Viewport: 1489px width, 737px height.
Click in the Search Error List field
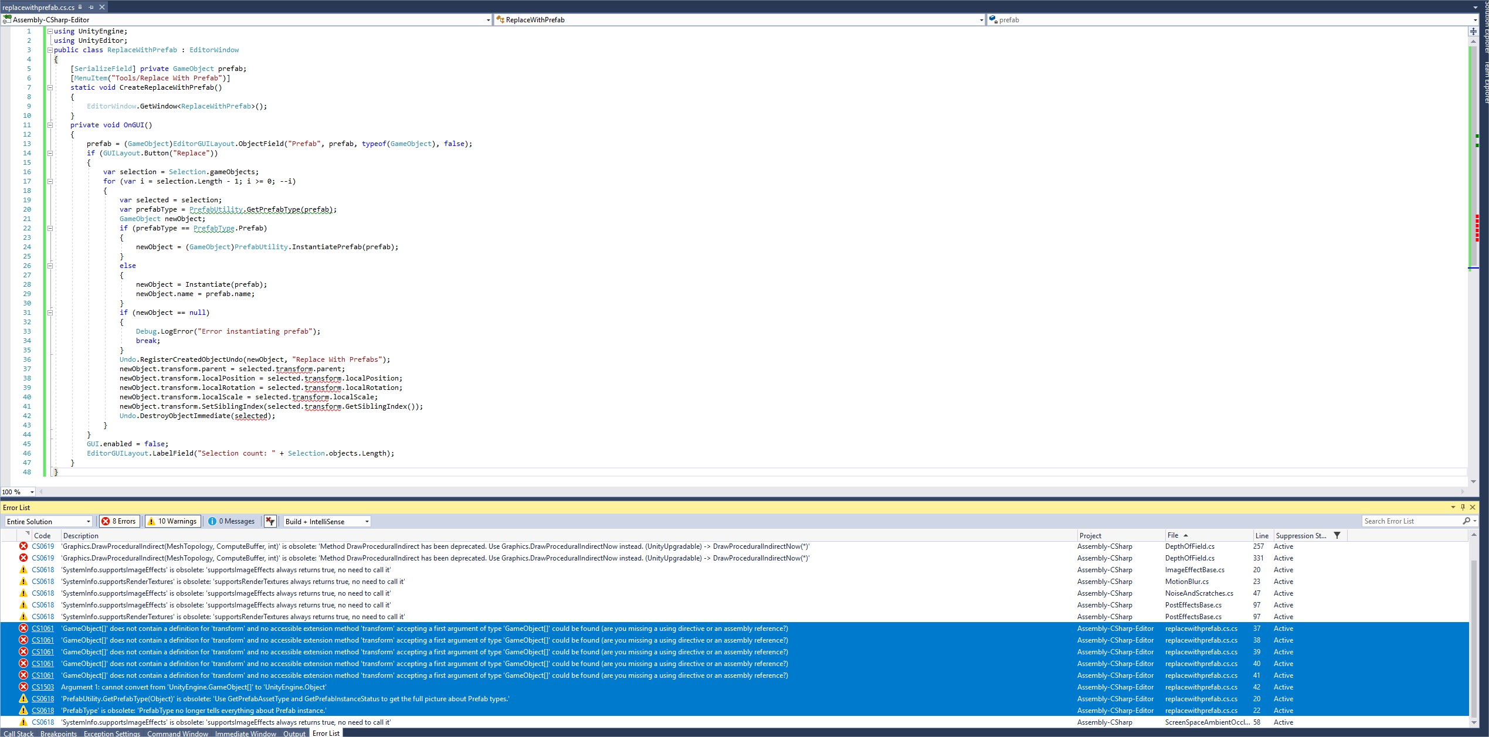click(1407, 521)
